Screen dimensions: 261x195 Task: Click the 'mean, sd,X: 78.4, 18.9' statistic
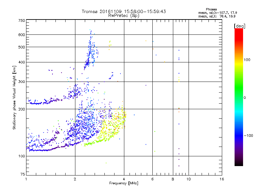click(217, 16)
